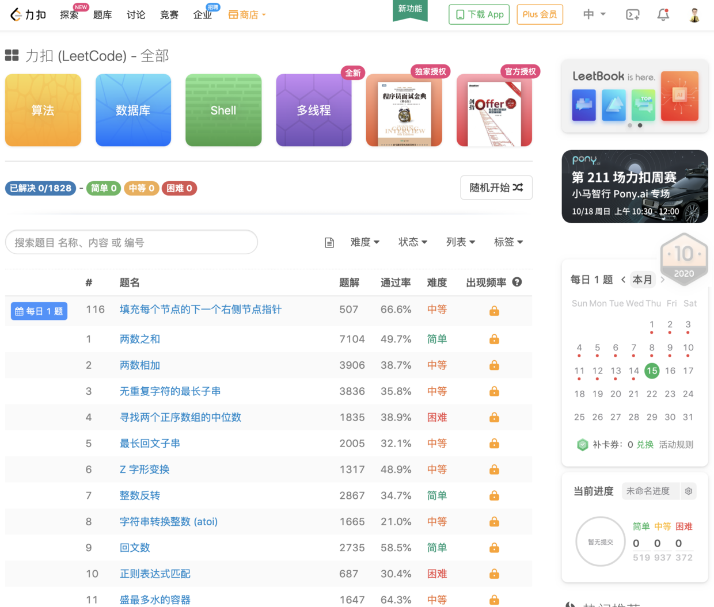Select the Shell category card
Viewport: 714px width, 607px height.
coord(223,110)
